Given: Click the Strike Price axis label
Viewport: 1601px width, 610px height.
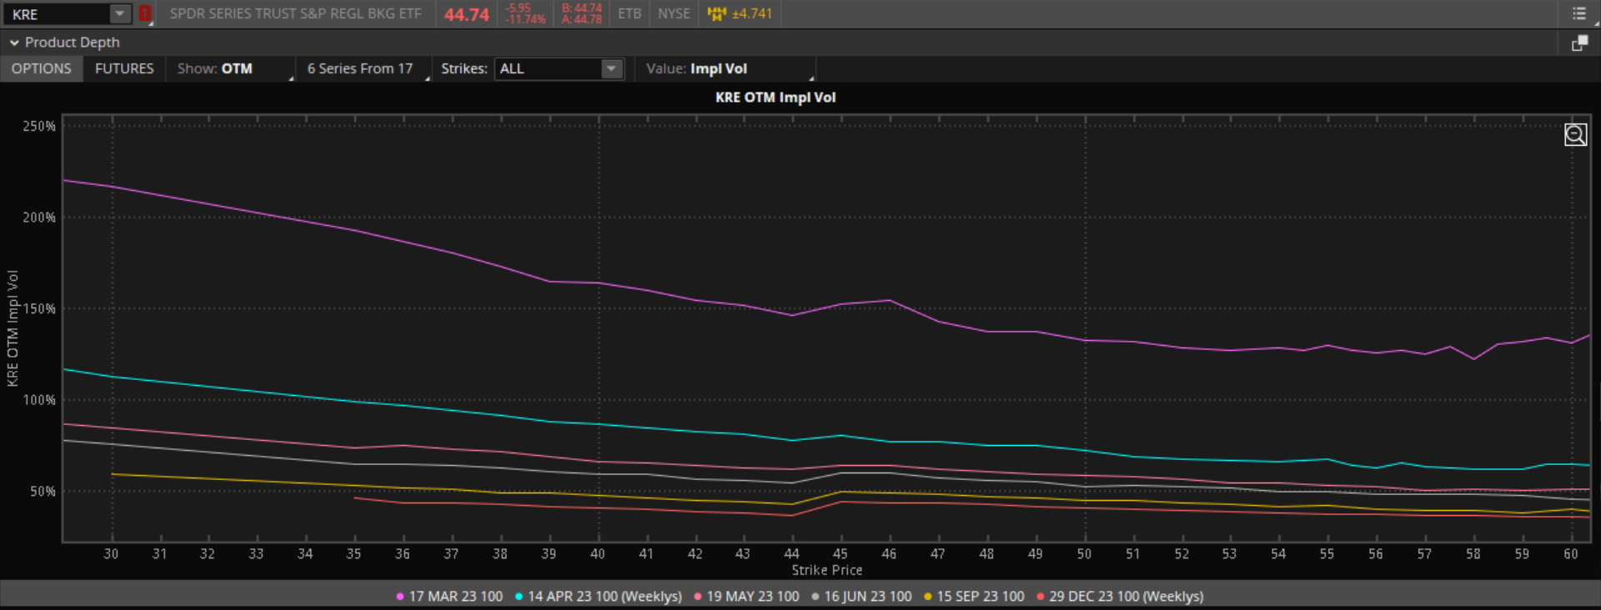Looking at the screenshot, I should 826,570.
